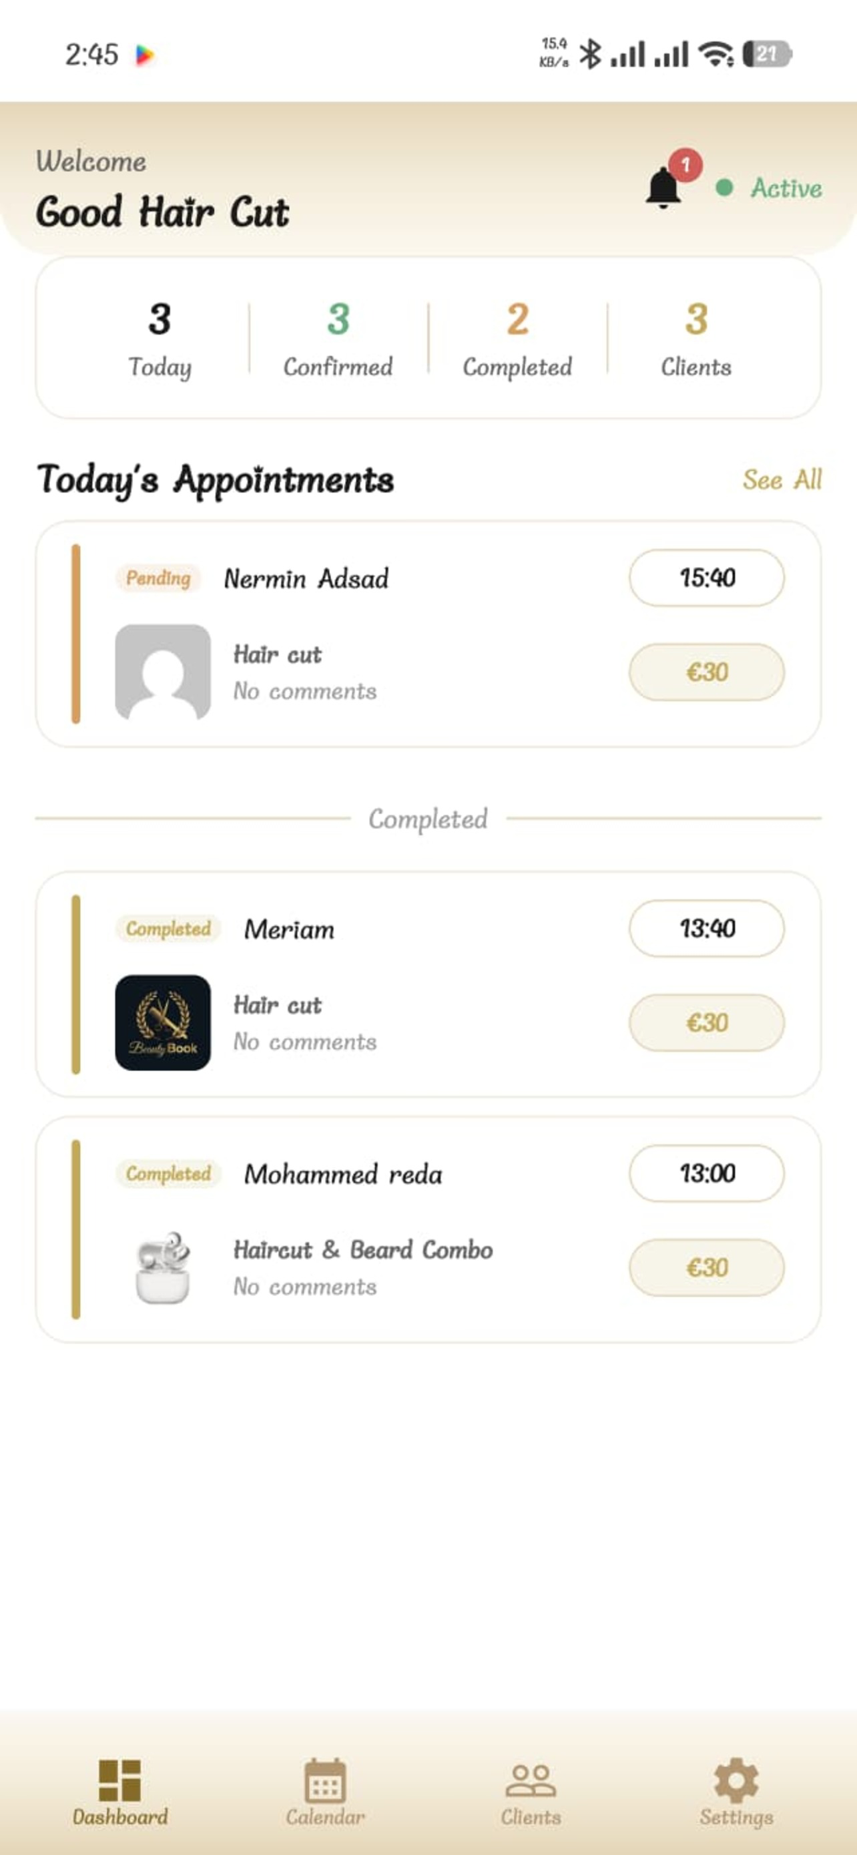Open Settings gear icon
The image size is (857, 1855).
pyautogui.click(x=736, y=1780)
